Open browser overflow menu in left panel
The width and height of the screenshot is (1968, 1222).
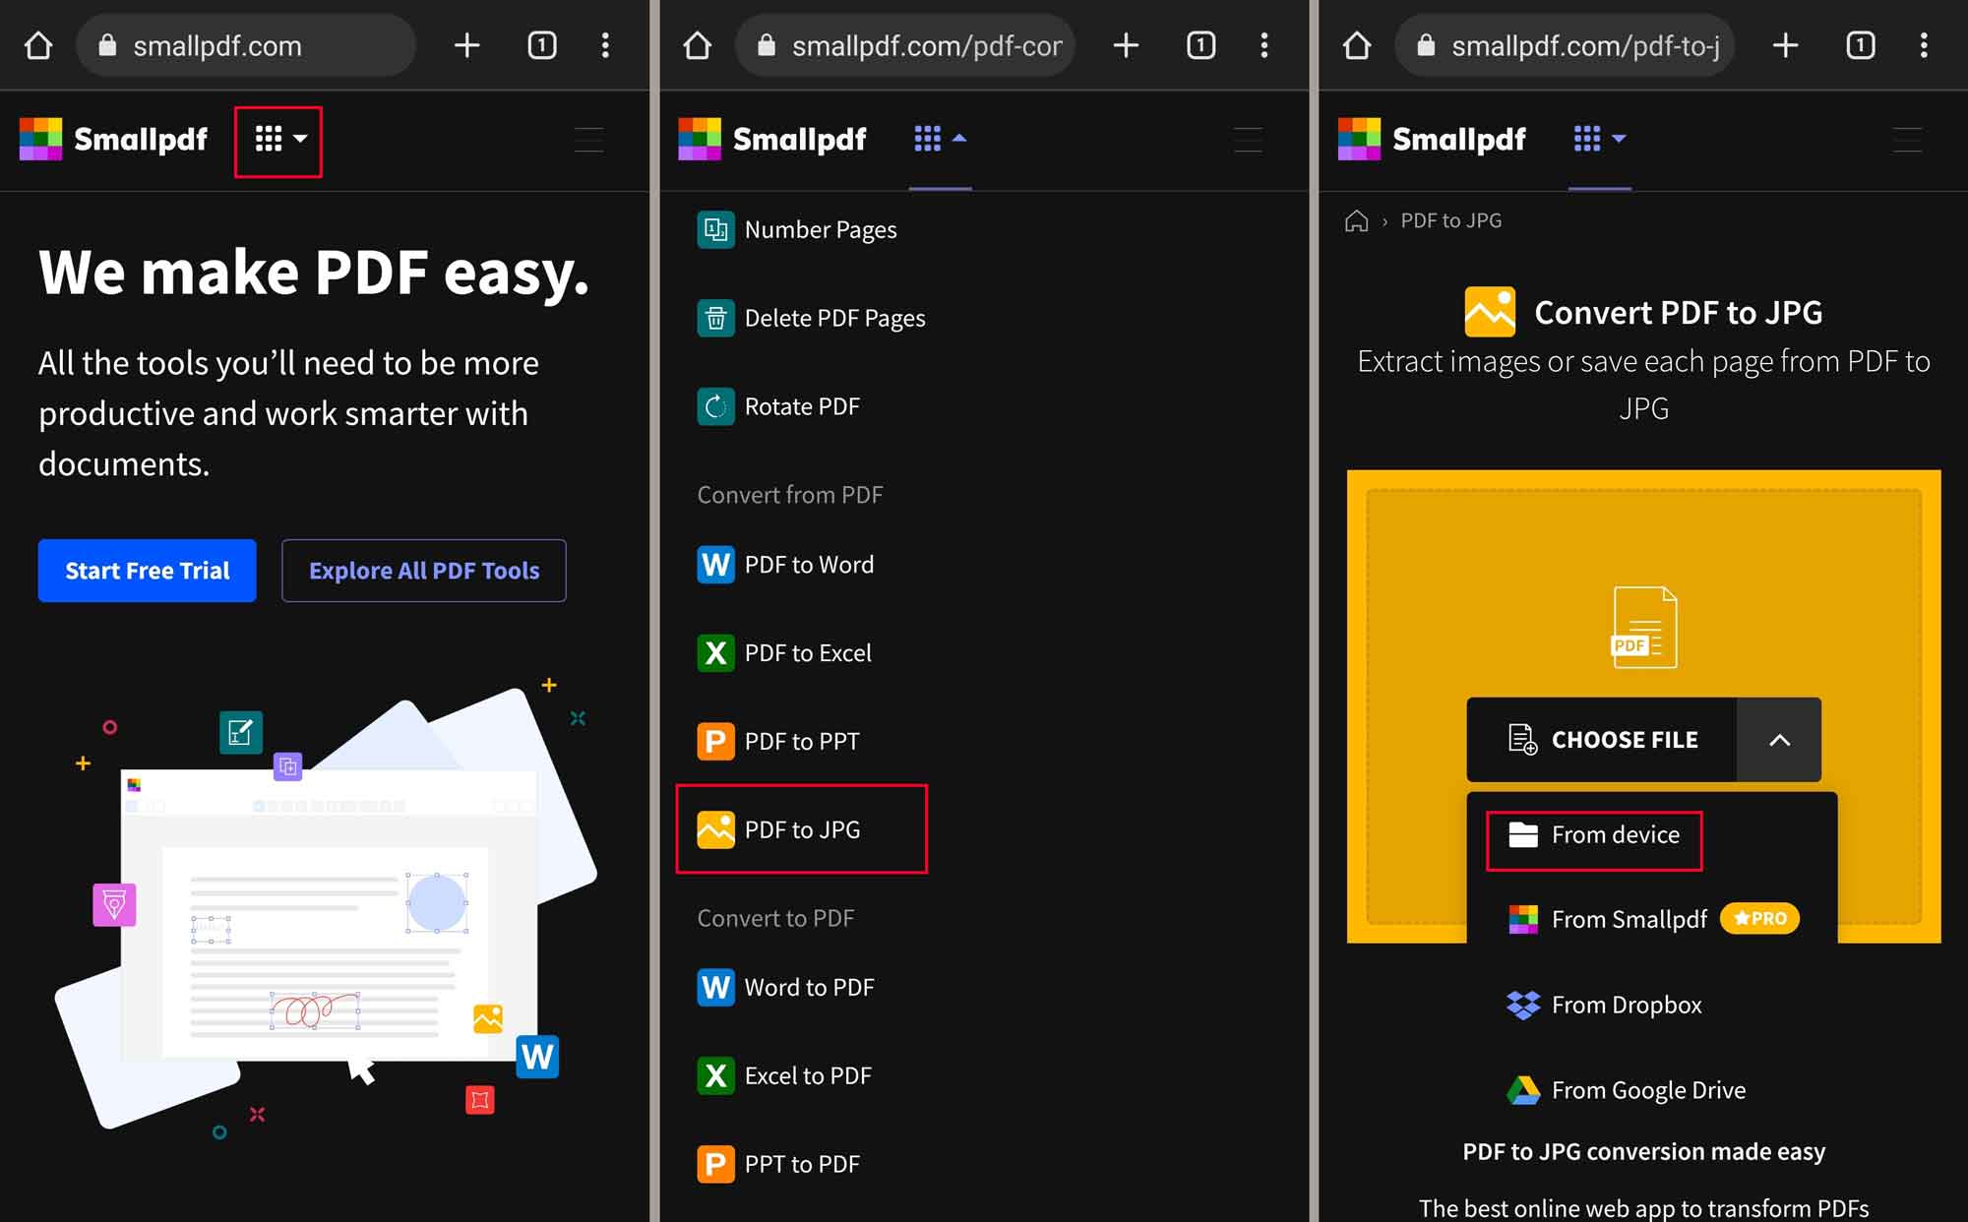pos(605,45)
